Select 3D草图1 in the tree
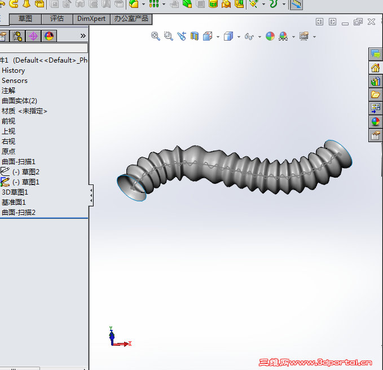 15,192
